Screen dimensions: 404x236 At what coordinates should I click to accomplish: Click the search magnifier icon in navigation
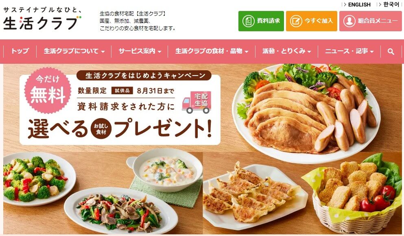click(391, 52)
